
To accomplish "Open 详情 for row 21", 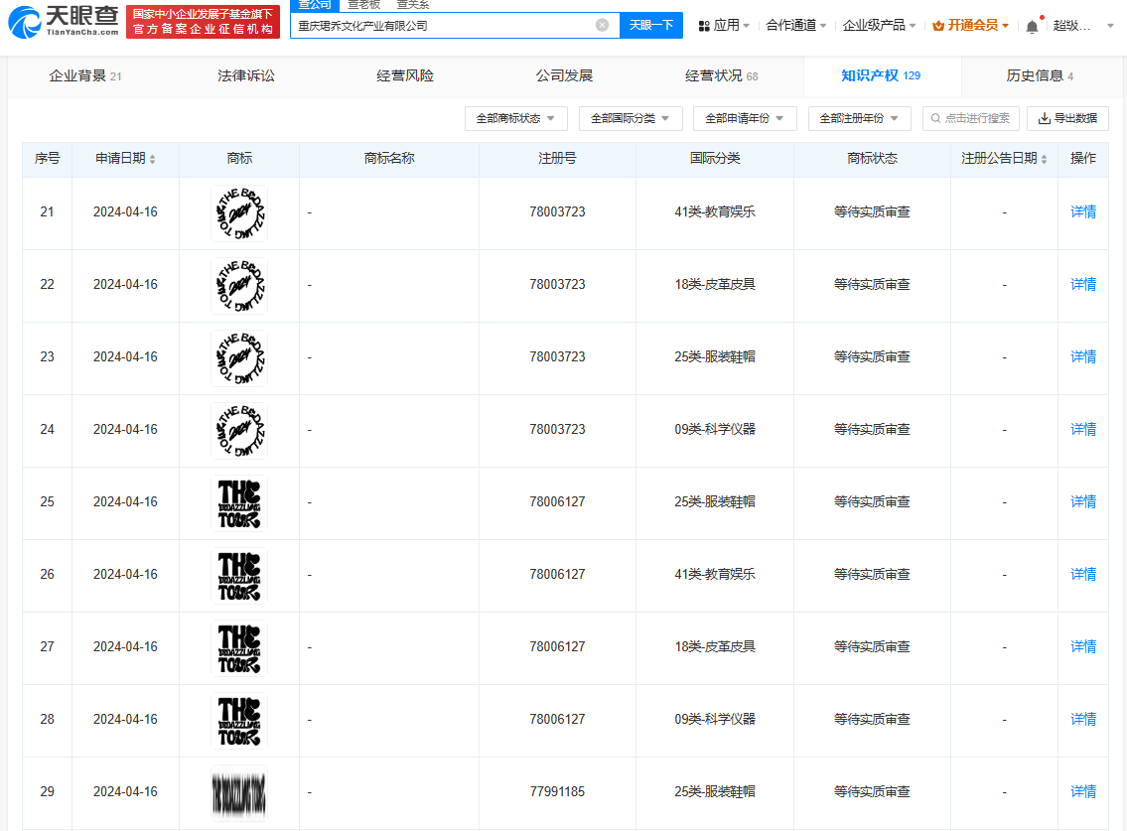I will click(1083, 212).
